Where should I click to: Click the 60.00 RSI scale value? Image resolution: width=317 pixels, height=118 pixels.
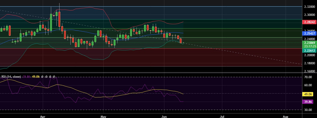pyautogui.click(x=308, y=85)
